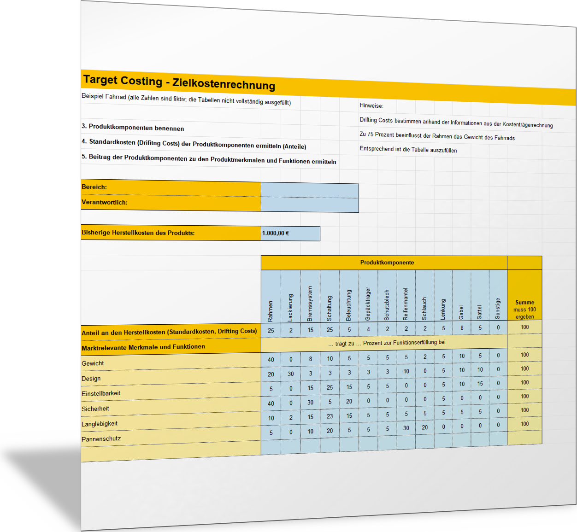Select the Verantwortlich blue input cell
Viewport: 577px width, 532px height.
coord(310,205)
